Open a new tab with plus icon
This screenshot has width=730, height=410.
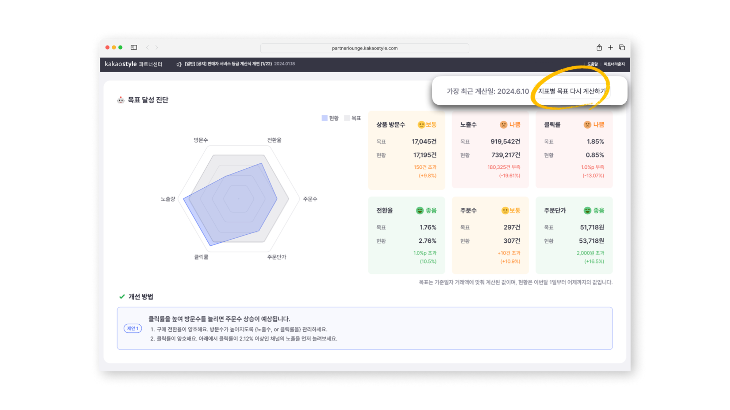point(610,47)
